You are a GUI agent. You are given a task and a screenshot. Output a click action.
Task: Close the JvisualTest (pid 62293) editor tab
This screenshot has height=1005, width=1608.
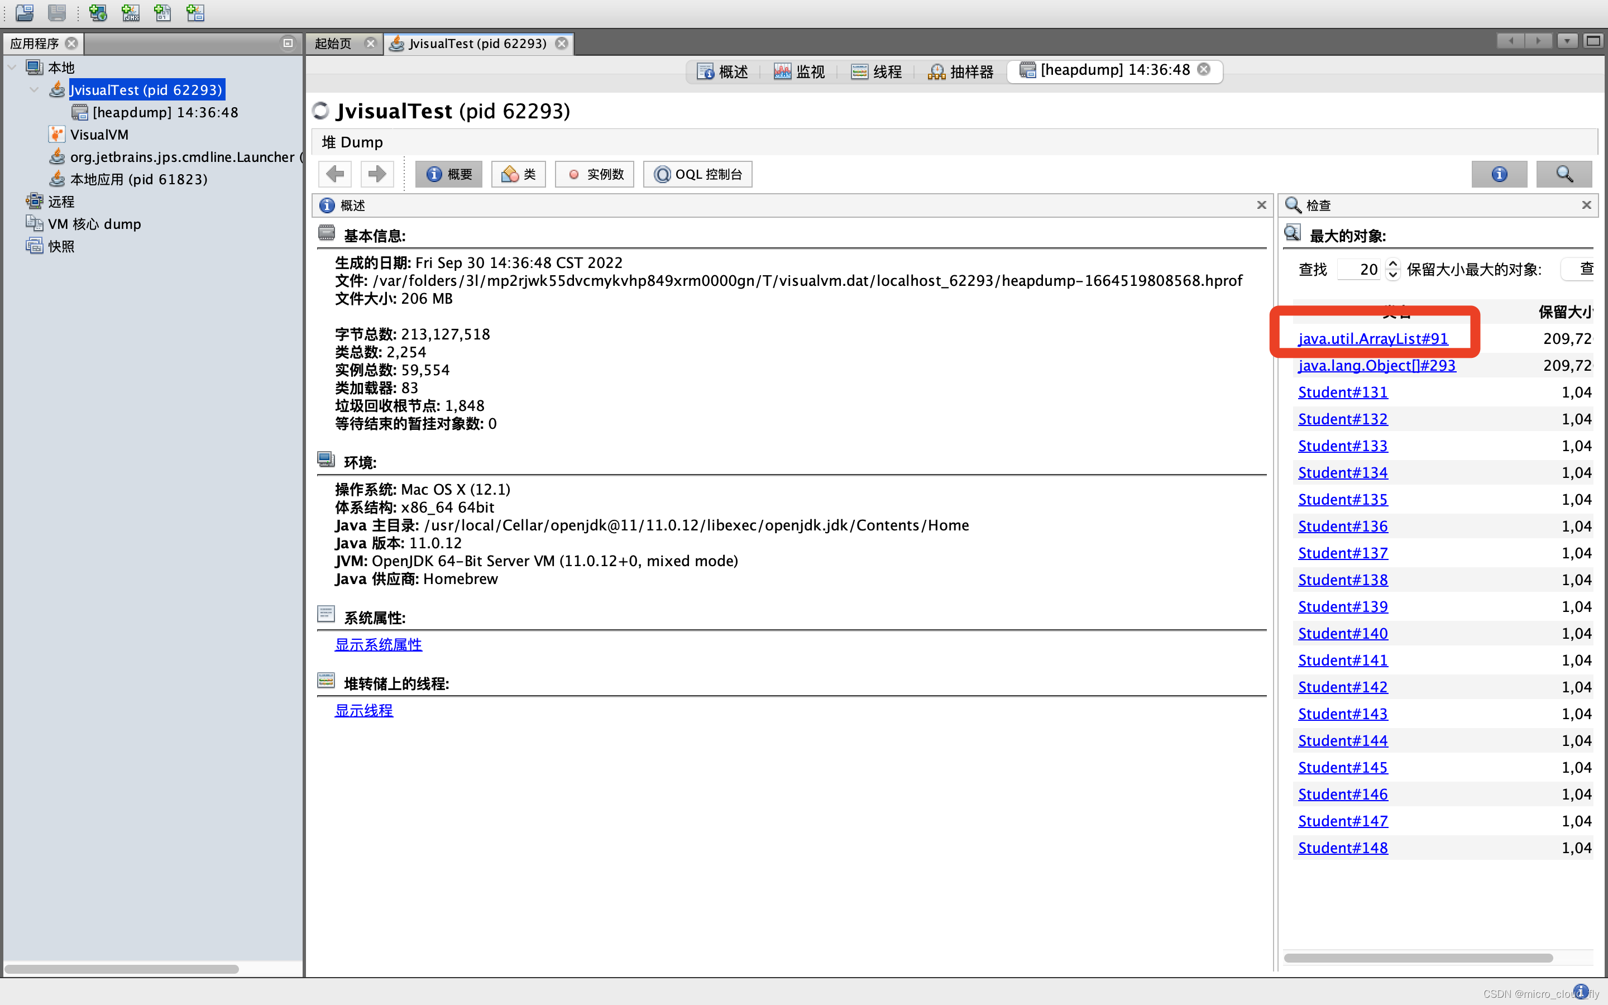(x=562, y=43)
